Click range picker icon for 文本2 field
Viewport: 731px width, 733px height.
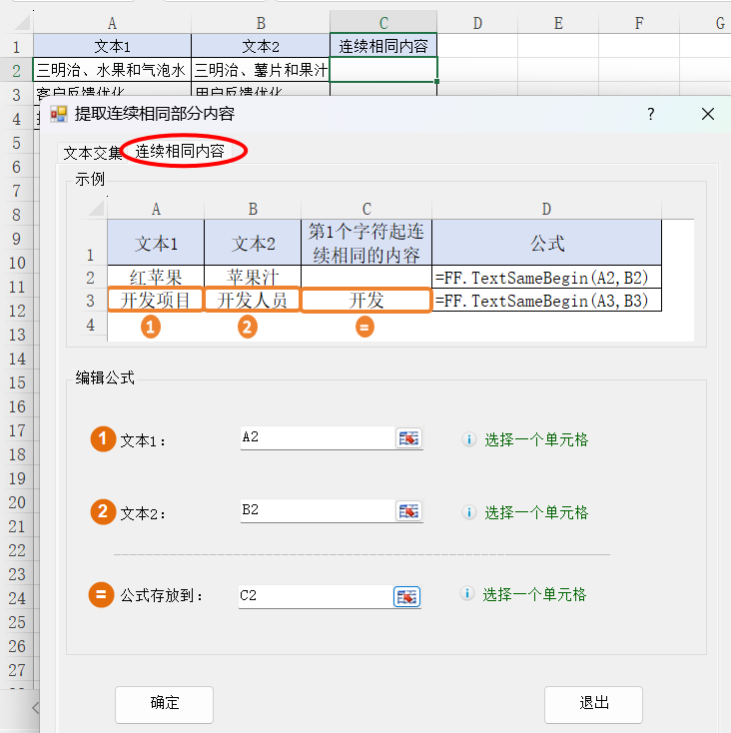tap(408, 511)
